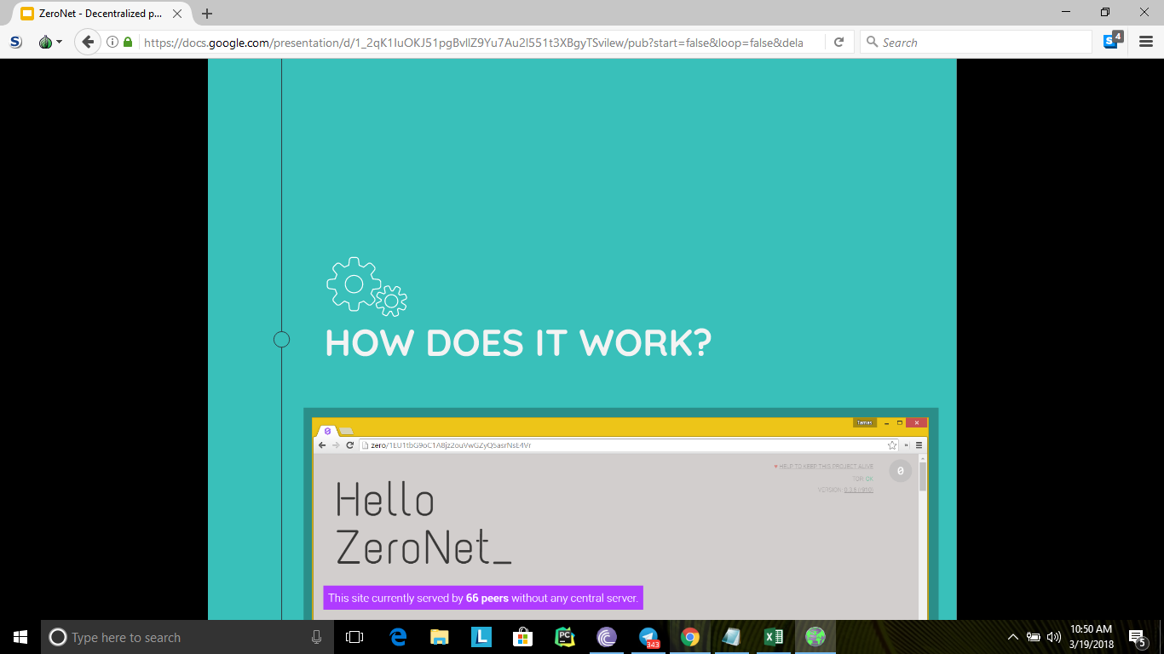Open Telegram with 343 badge
The width and height of the screenshot is (1164, 654).
point(648,637)
